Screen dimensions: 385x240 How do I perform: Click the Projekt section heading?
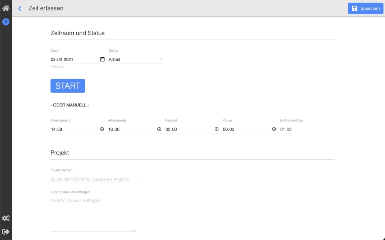point(60,153)
